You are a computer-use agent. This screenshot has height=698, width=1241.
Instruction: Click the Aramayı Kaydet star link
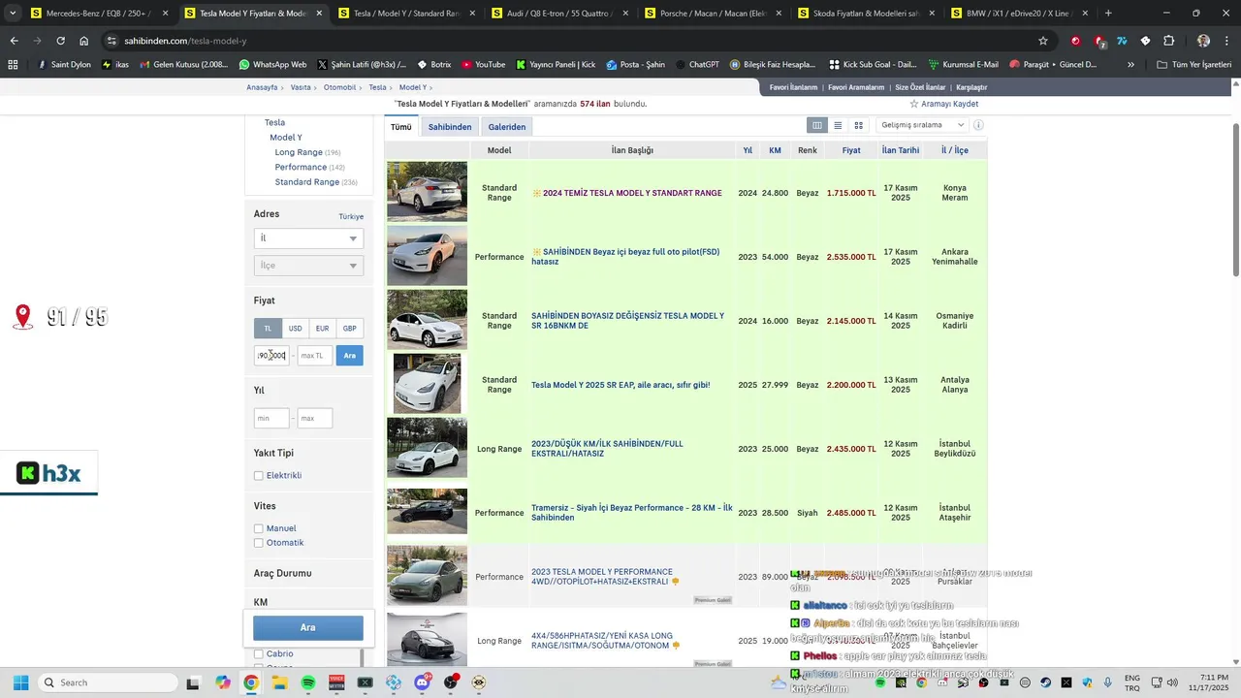coord(943,104)
